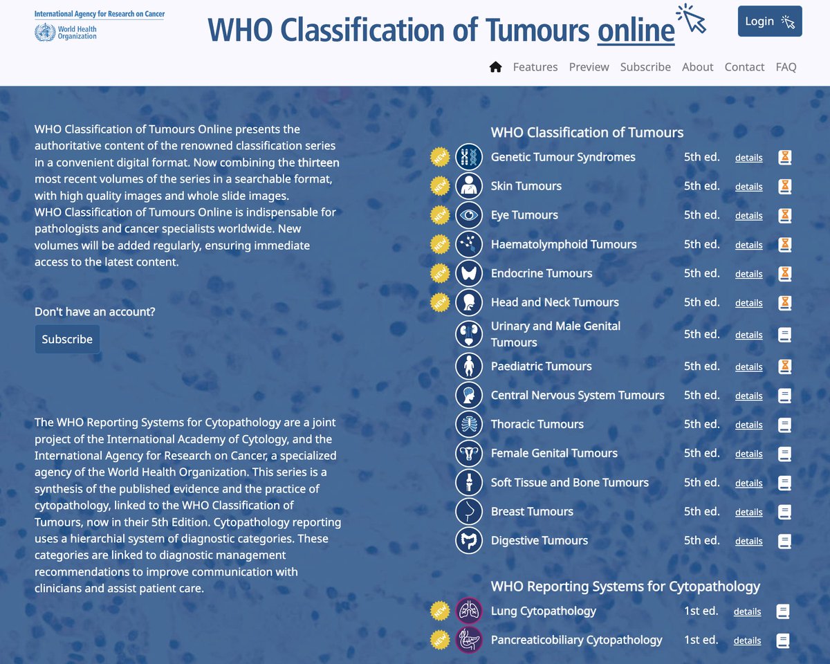Select the Paediatric Tumours title
Screen dimensions: 830x664
tap(541, 366)
